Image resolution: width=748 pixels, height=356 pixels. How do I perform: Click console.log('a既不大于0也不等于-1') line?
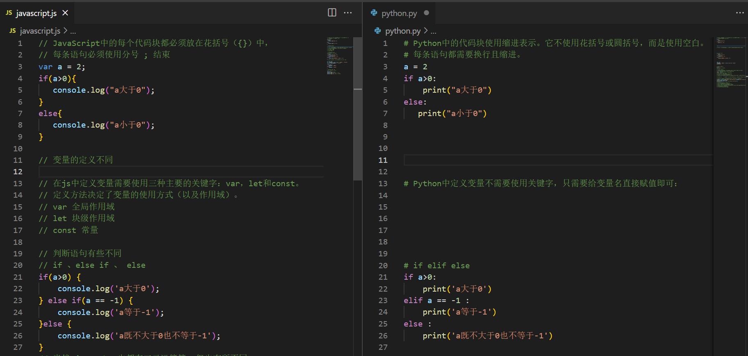point(139,335)
